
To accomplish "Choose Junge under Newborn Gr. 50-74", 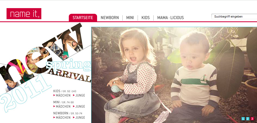I will tap(80, 118).
